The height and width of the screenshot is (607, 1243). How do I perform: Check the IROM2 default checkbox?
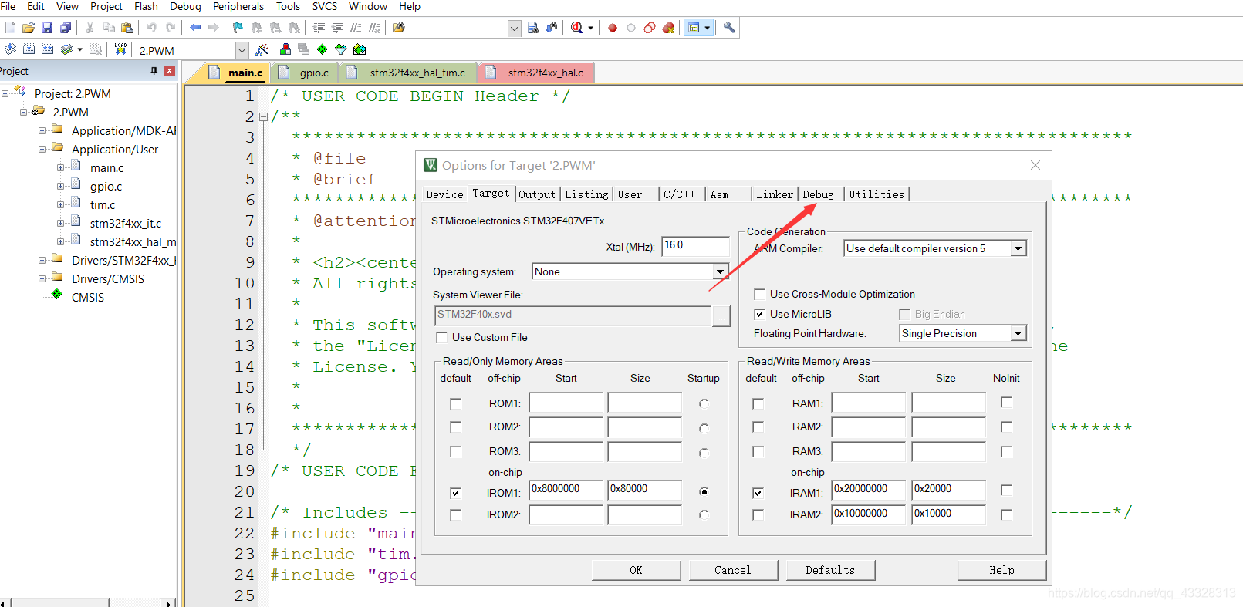455,514
